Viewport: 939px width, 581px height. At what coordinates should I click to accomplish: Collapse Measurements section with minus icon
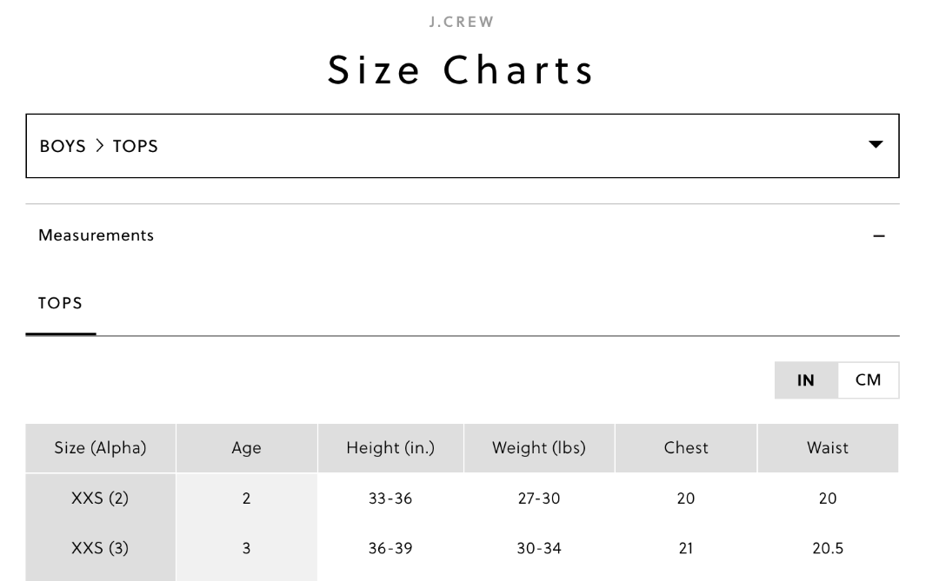[878, 236]
